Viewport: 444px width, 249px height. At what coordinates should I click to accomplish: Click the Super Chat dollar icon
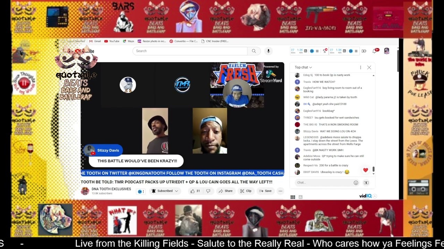click(366, 183)
